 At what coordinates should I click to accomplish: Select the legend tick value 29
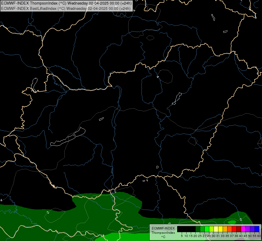coord(209,236)
